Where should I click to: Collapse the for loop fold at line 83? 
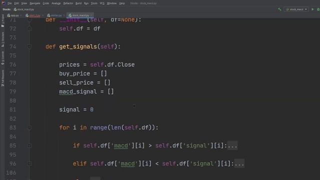tap(29, 128)
